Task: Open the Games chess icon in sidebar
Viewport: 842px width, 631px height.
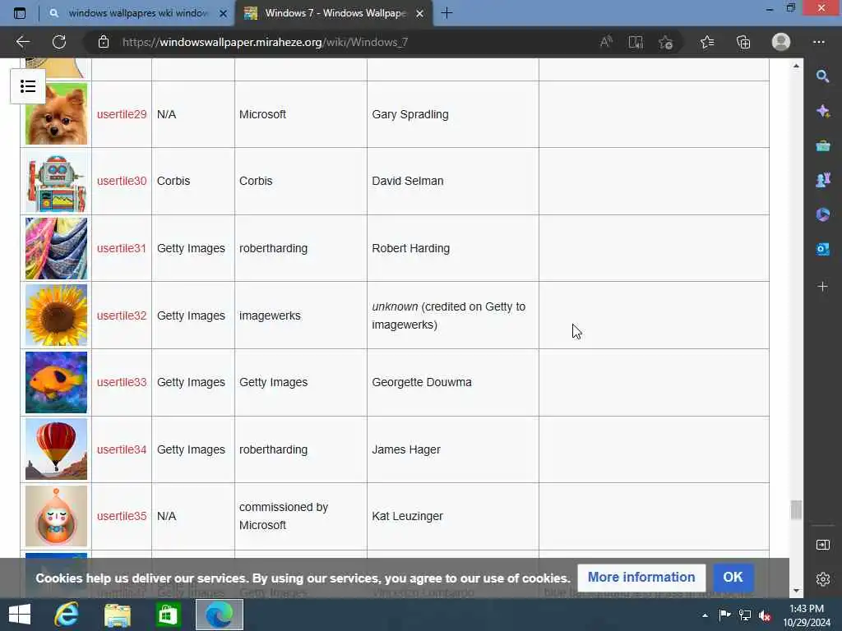Action: [x=822, y=180]
